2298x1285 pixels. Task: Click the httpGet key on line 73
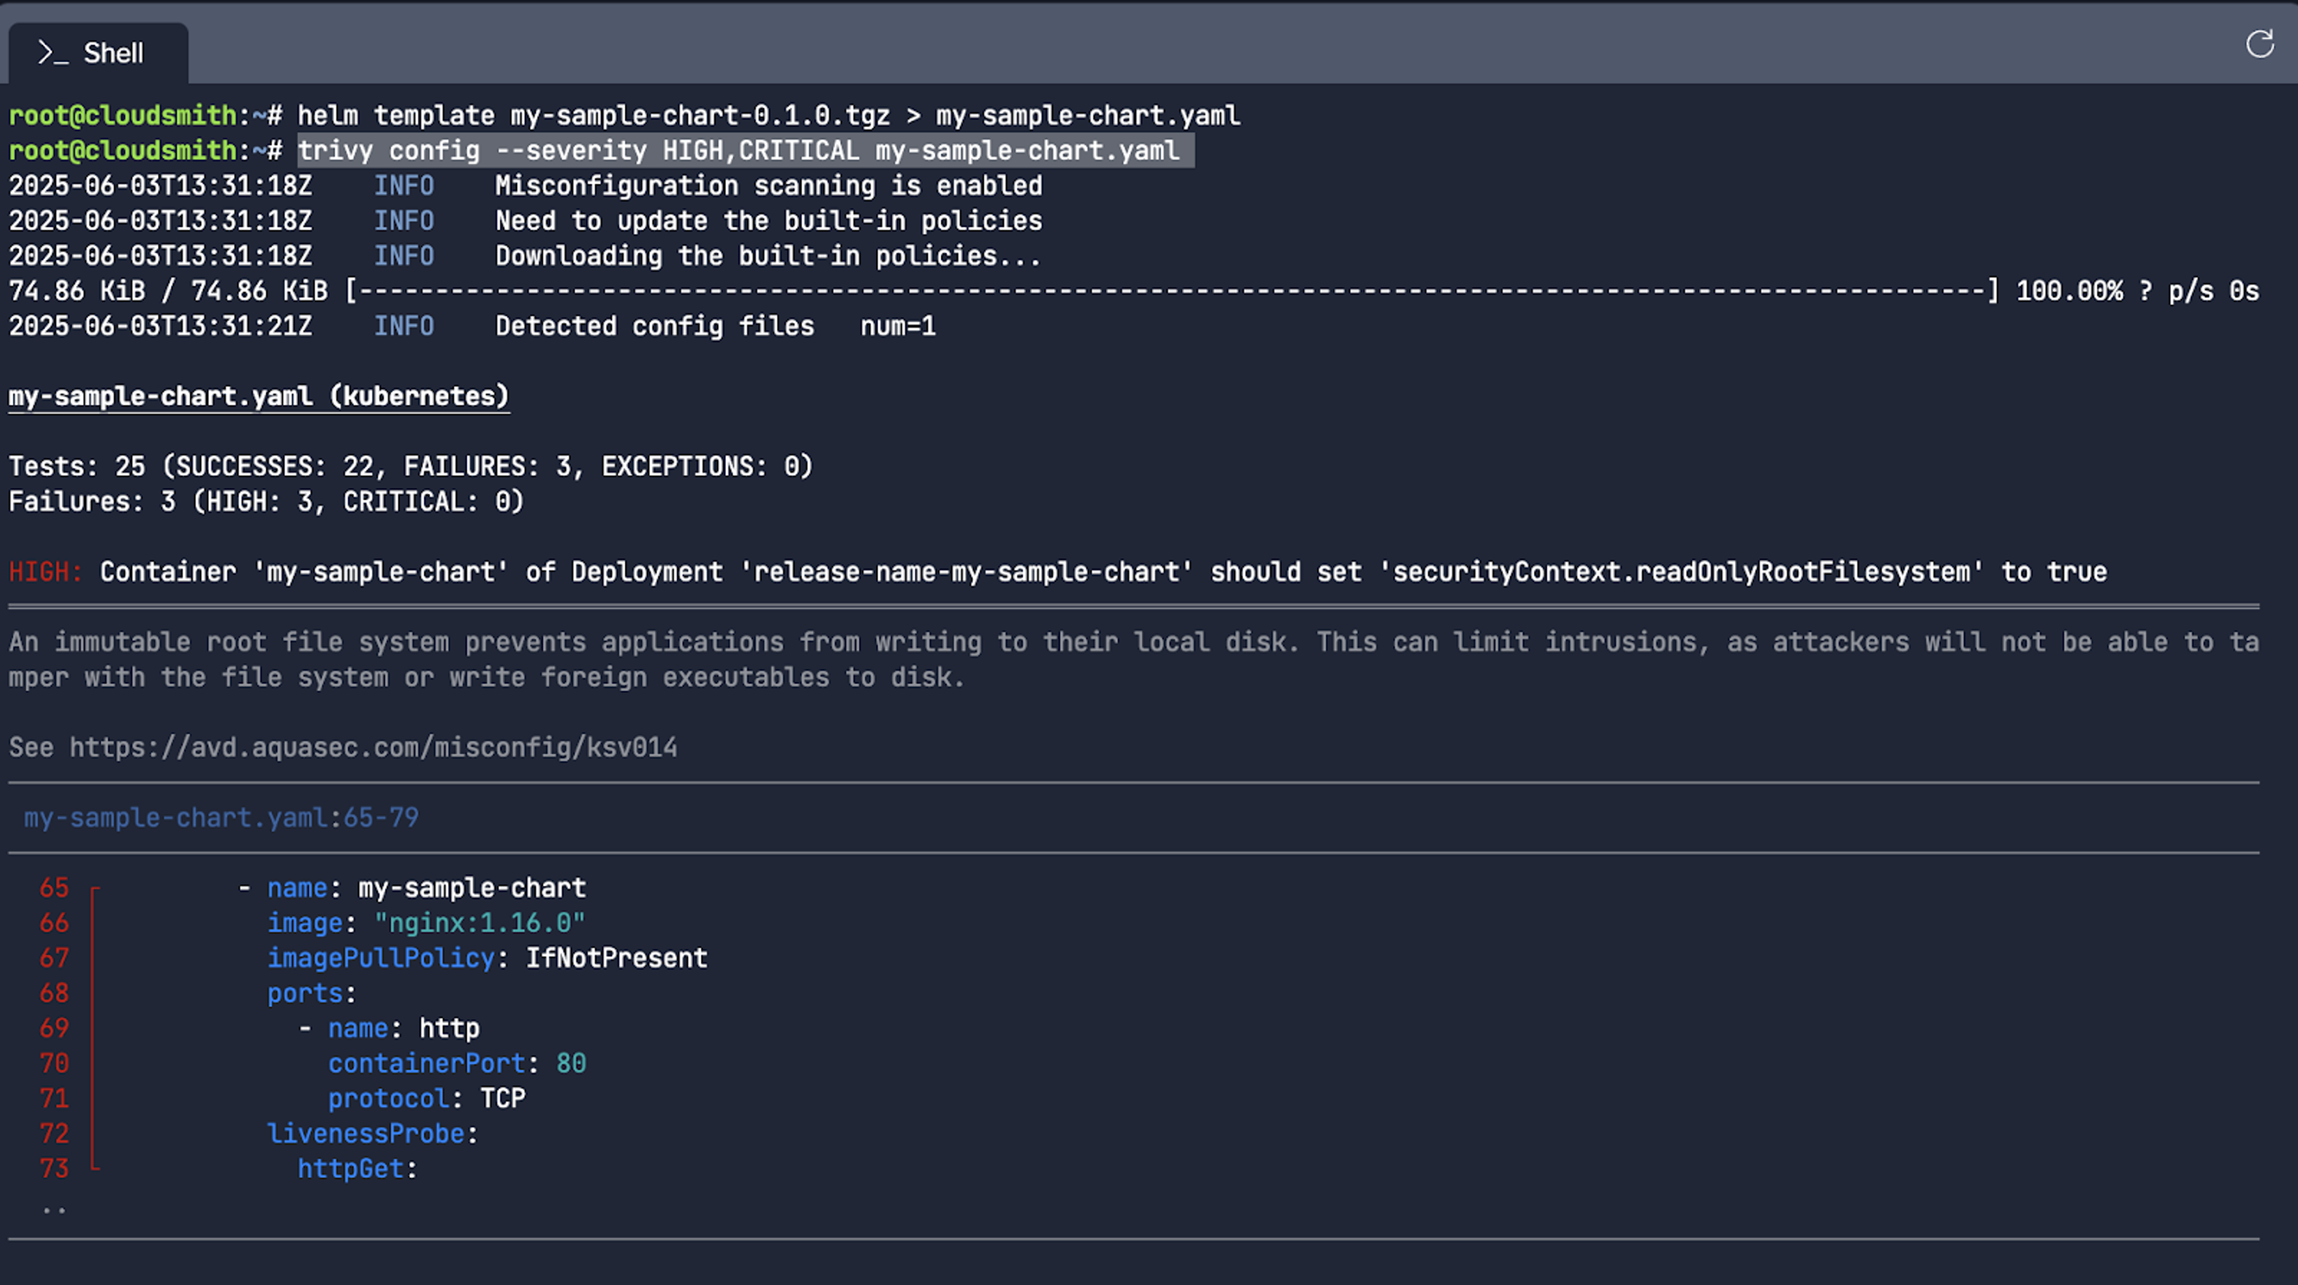click(x=351, y=1169)
